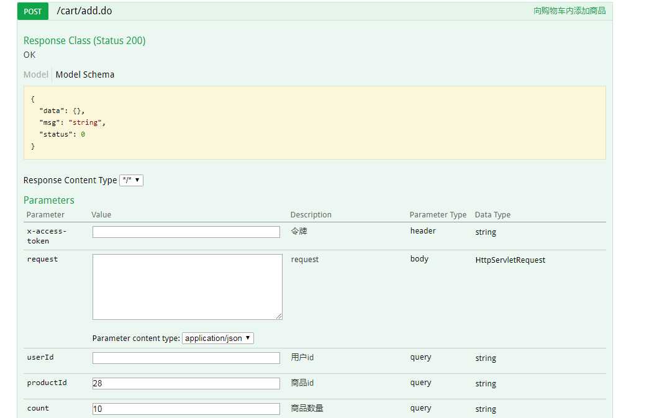The height and width of the screenshot is (418, 667).
Task: Click the Parameters section heading
Action: click(x=49, y=200)
